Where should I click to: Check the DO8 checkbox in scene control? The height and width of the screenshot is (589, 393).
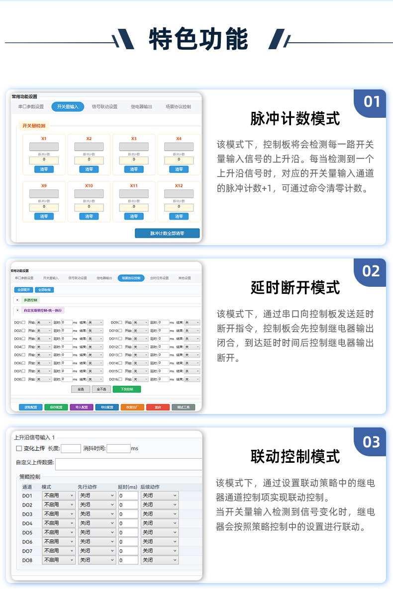coord(24,379)
